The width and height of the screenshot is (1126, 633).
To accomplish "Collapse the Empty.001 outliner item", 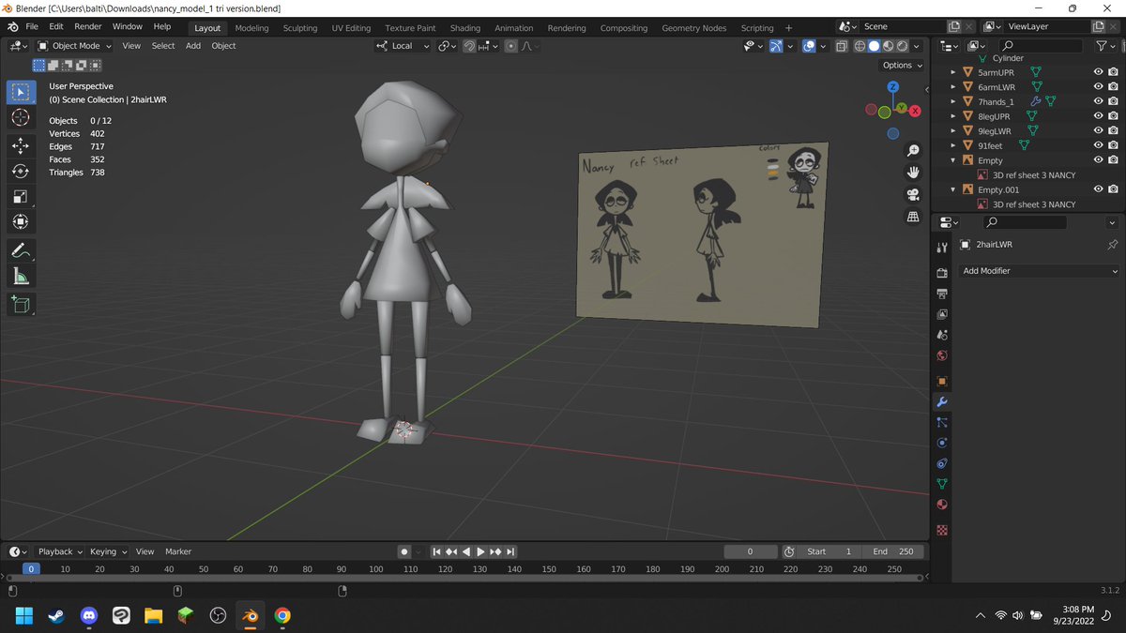I will 953,189.
